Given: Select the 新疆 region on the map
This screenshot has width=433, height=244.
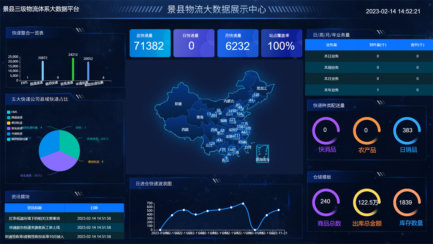Looking at the screenshot, I should tap(178, 104).
